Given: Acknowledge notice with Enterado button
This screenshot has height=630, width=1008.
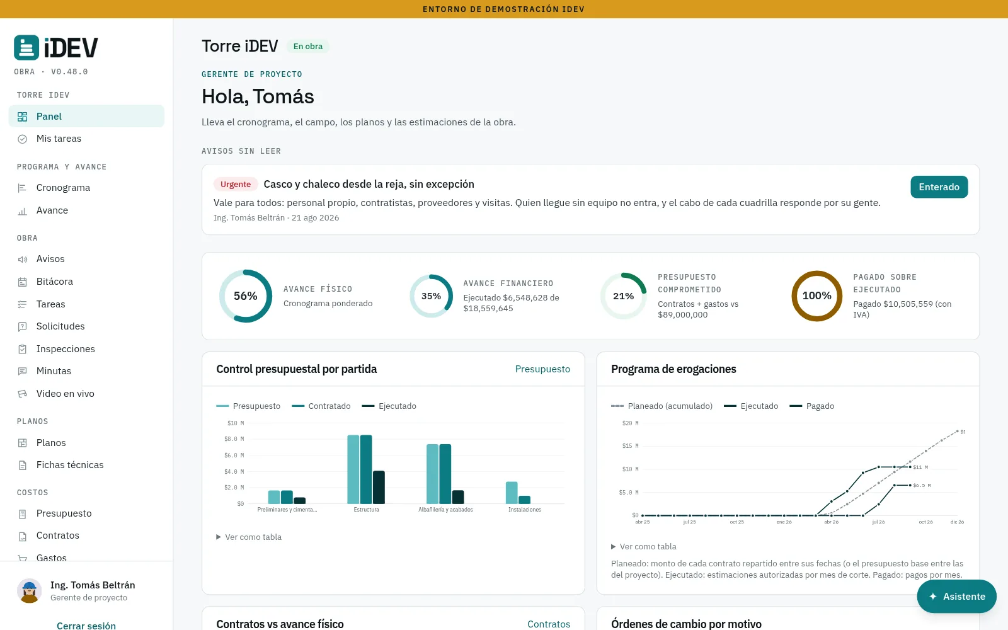Looking at the screenshot, I should pyautogui.click(x=939, y=187).
